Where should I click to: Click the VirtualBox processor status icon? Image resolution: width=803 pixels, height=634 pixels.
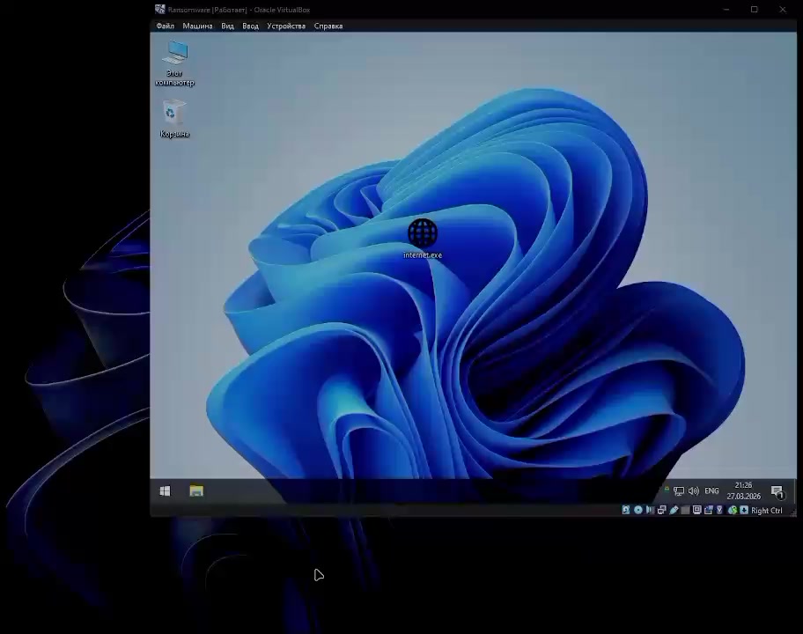(719, 510)
